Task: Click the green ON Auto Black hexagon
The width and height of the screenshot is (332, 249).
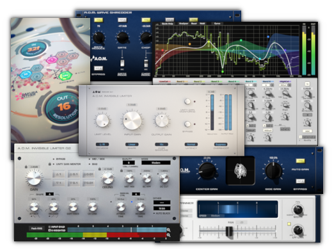Action: tap(64, 76)
